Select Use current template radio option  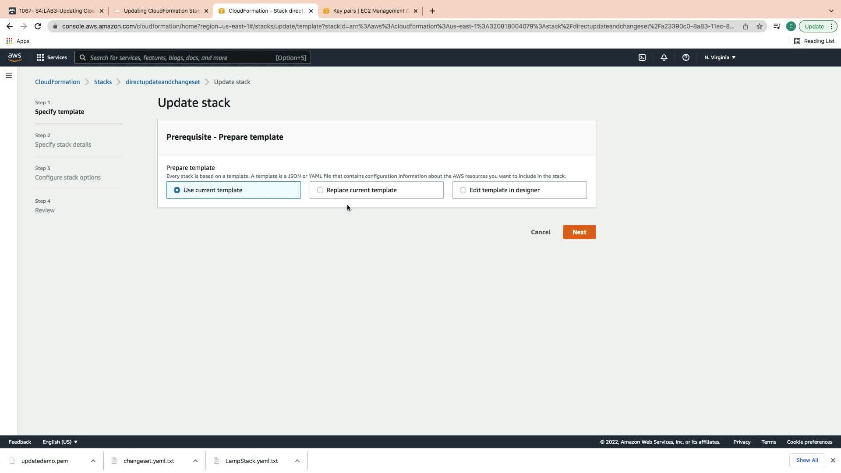(177, 190)
